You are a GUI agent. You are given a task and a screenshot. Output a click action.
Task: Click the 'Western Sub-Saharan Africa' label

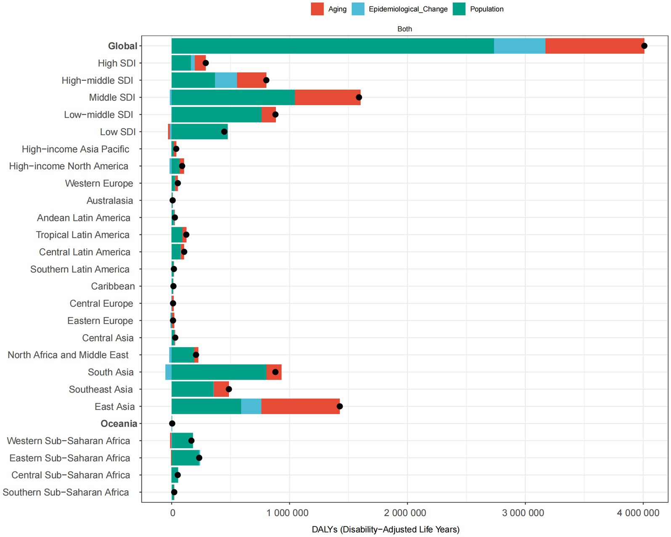69,441
